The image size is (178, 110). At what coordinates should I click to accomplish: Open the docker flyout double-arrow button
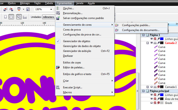click(x=177, y=24)
